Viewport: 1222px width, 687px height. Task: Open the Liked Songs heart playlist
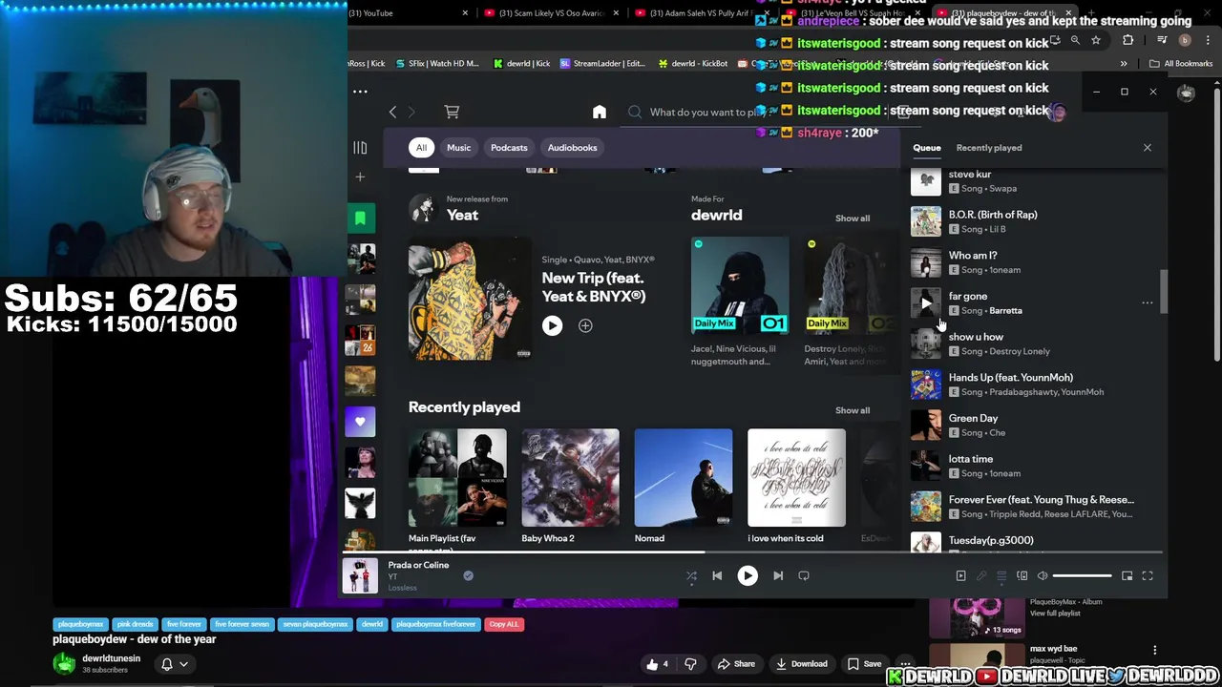pyautogui.click(x=360, y=421)
